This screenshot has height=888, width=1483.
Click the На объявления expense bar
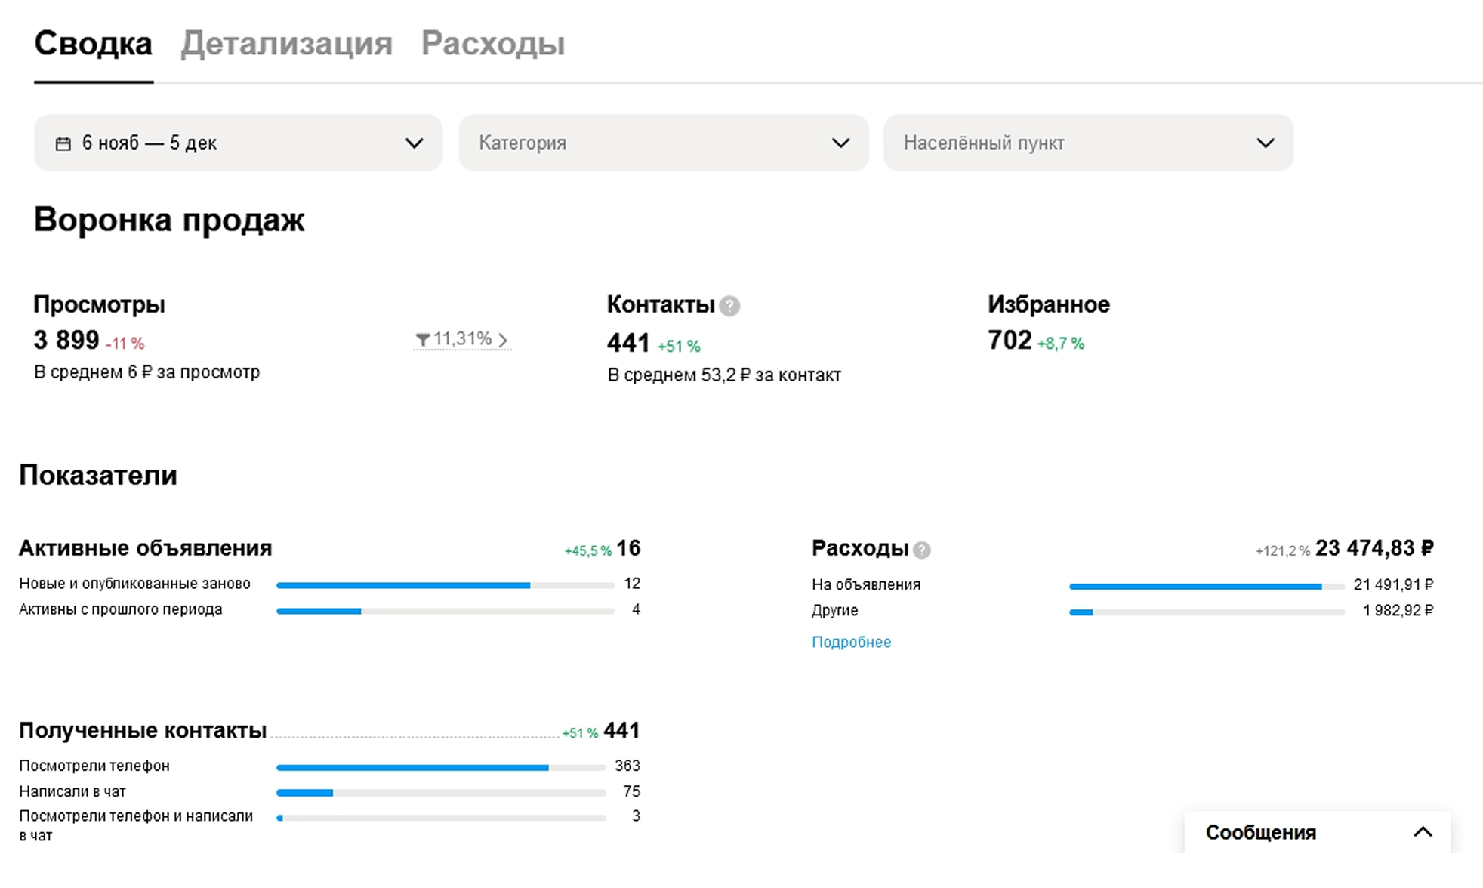pos(1207,586)
